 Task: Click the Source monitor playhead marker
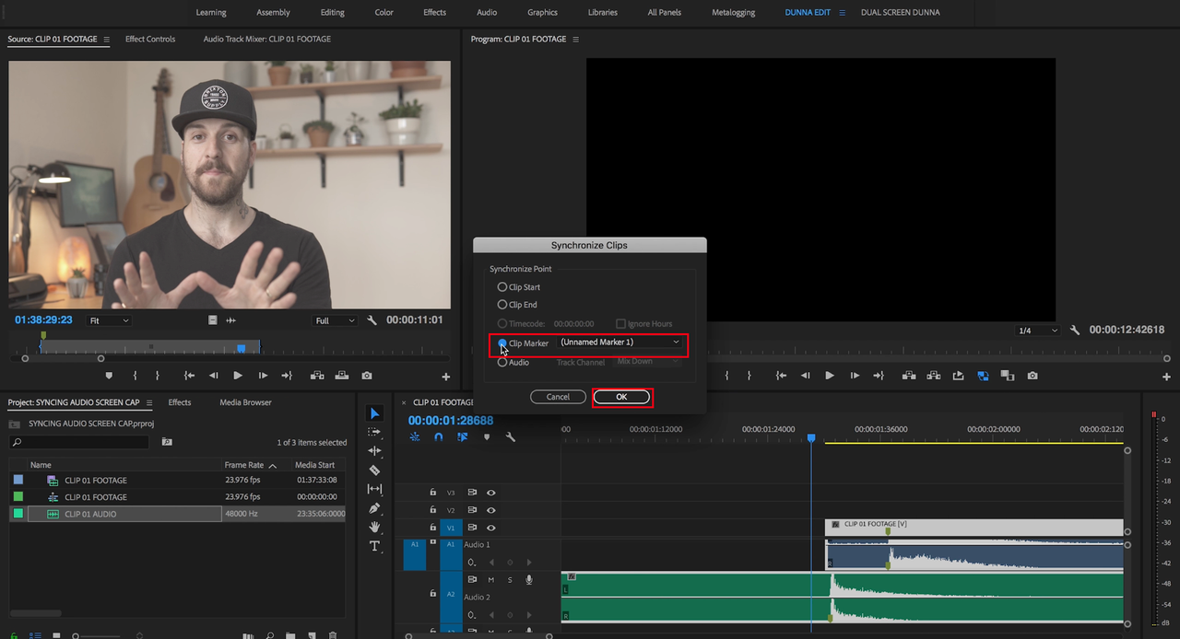(x=242, y=349)
